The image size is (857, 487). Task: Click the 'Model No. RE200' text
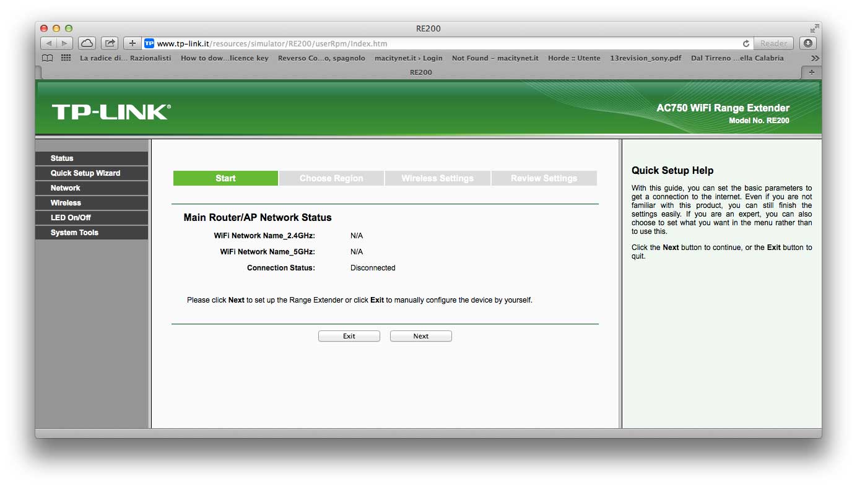(x=759, y=121)
